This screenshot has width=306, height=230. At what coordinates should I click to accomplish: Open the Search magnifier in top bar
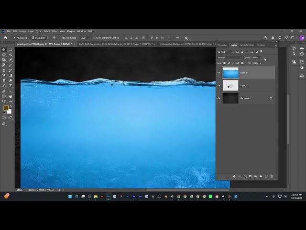[x=280, y=38]
